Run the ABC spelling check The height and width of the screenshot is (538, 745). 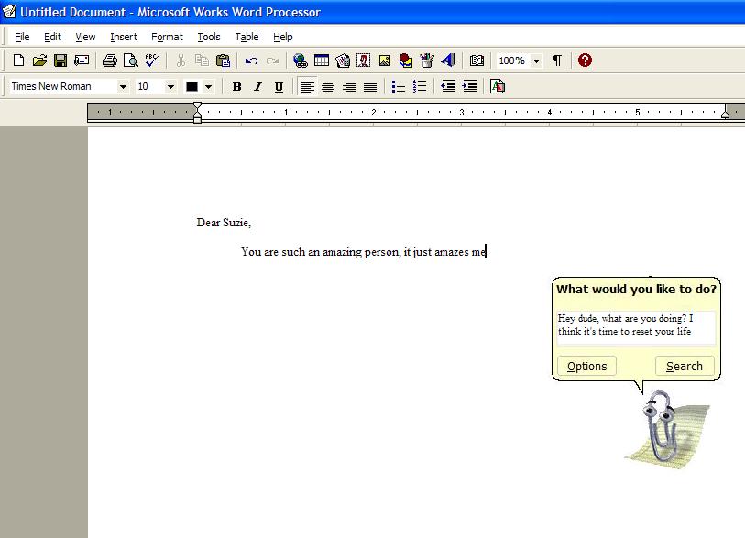pyautogui.click(x=152, y=60)
